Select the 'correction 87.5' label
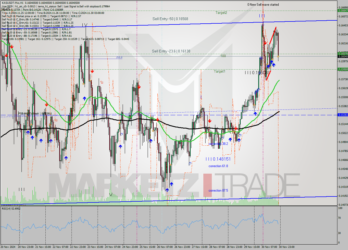The image size is (348, 250). click(218, 190)
